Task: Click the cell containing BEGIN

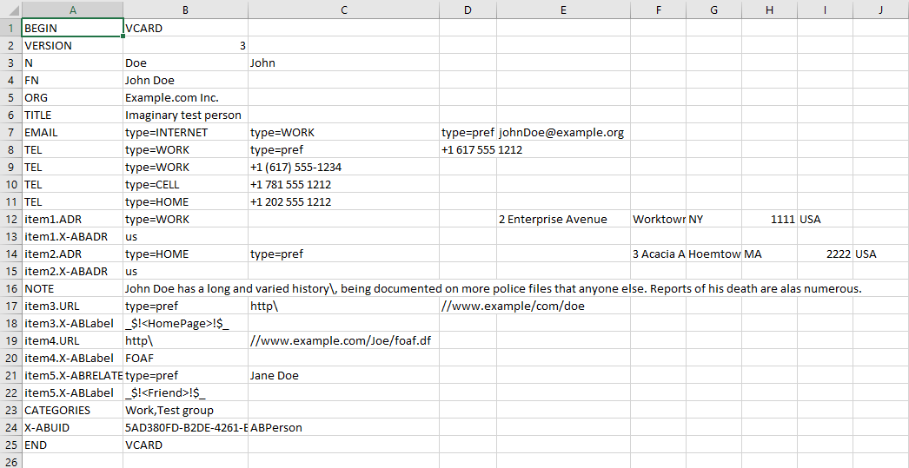Action: (x=72, y=28)
